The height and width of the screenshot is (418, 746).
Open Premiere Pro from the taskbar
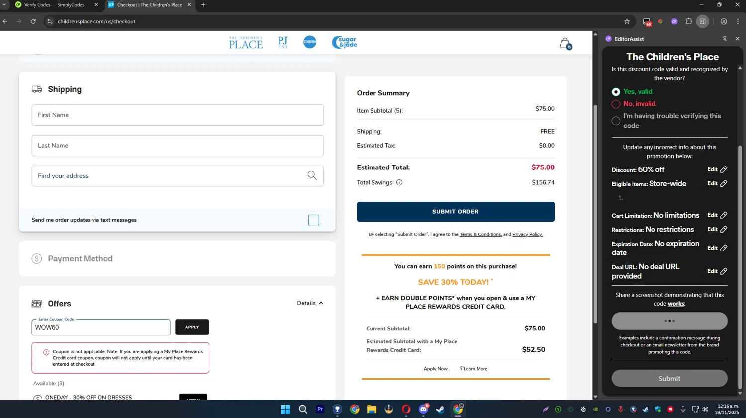point(320,409)
